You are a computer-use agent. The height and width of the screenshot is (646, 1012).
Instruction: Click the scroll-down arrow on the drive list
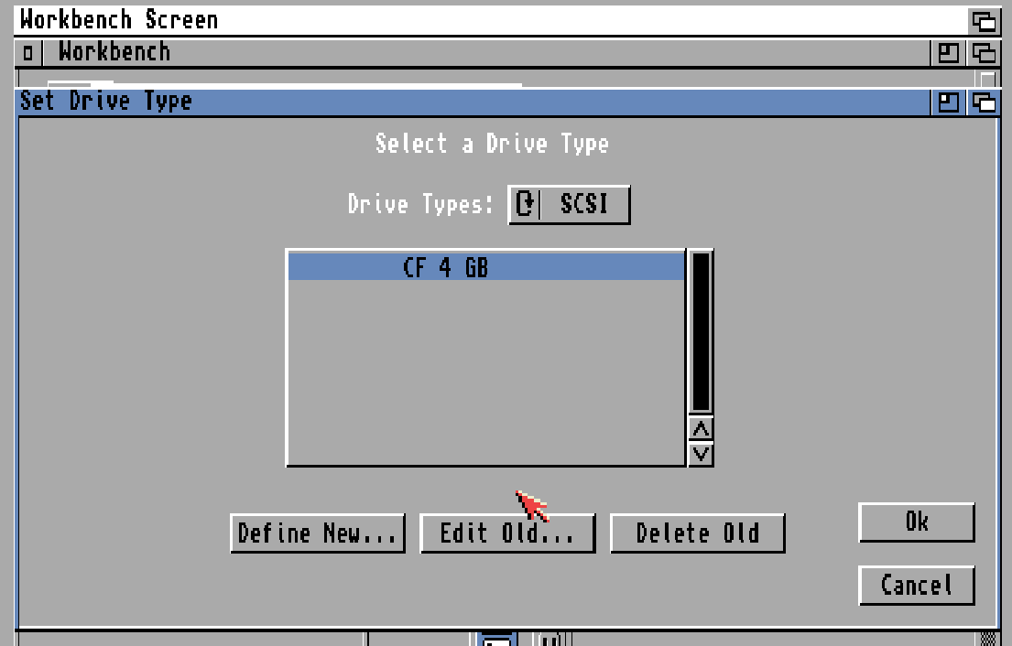(702, 453)
